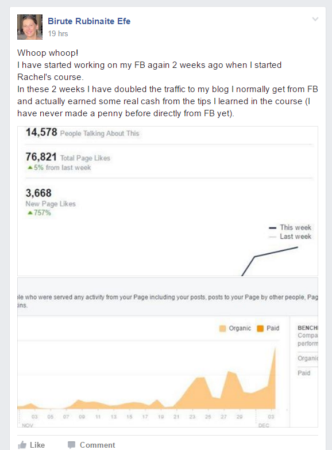Click the 21 date marker on chart
Screen dimensions: 332x450
tap(176, 417)
